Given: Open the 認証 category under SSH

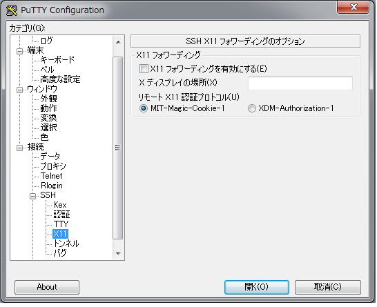Looking at the screenshot, I should point(61,215).
